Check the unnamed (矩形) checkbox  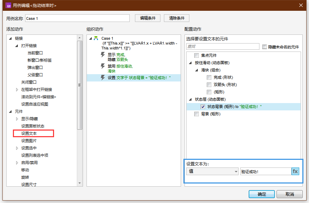[x=209, y=92]
